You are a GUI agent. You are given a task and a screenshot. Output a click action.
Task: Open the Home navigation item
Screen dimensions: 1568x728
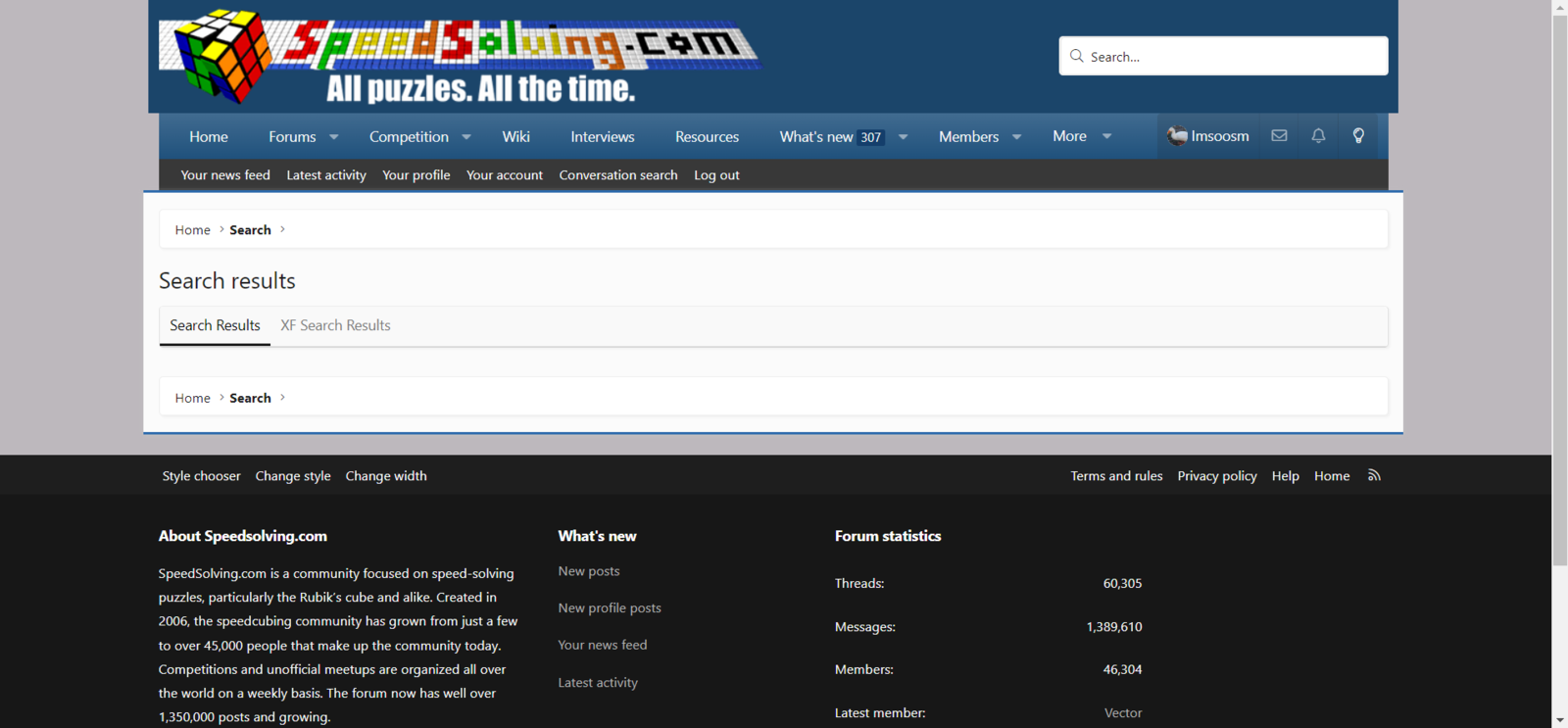coord(209,137)
